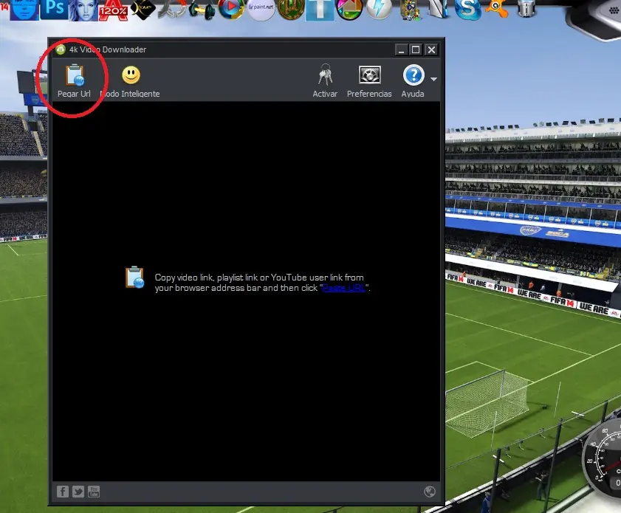Viewport: 621px width, 513px height.
Task: Open the Twitter icon in footer
Action: pyautogui.click(x=78, y=492)
